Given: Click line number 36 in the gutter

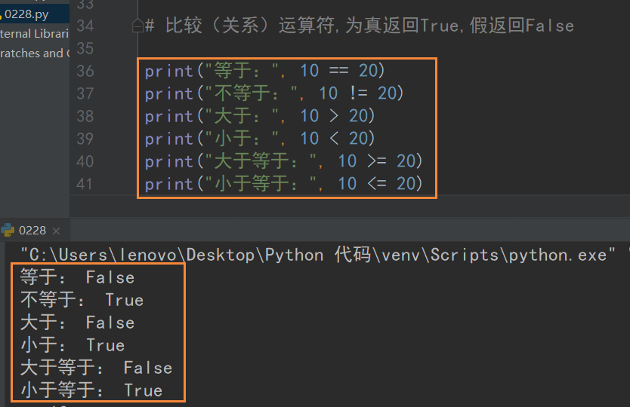Looking at the screenshot, I should 85,71.
